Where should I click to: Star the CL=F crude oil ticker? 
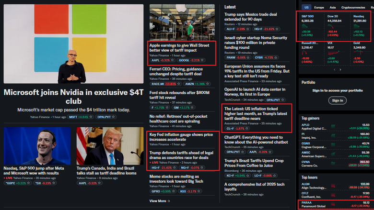[x=247, y=128]
